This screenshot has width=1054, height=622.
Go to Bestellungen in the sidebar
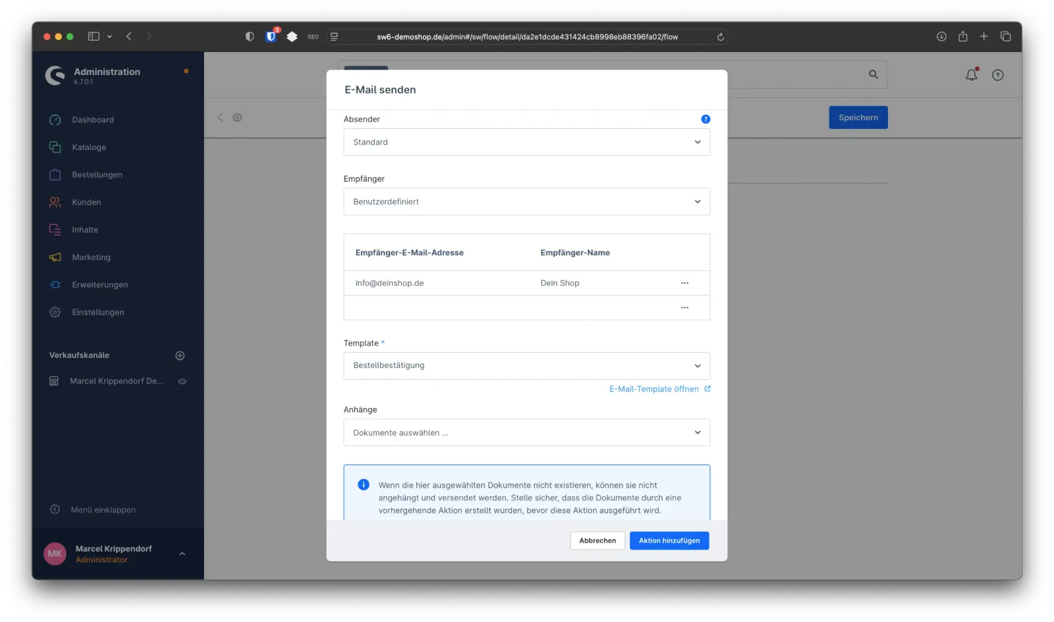97,175
